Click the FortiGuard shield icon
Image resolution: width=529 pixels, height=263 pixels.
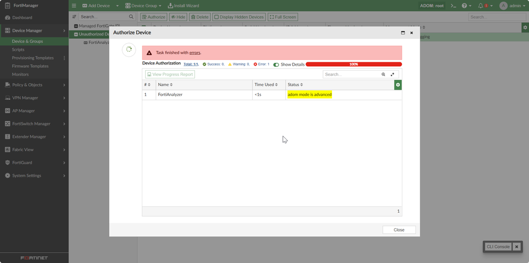point(7,163)
